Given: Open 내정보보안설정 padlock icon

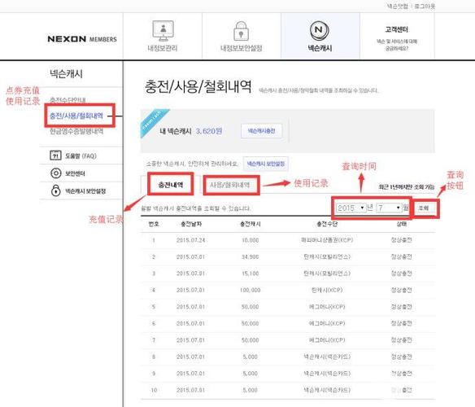Looking at the screenshot, I should pyautogui.click(x=241, y=31).
